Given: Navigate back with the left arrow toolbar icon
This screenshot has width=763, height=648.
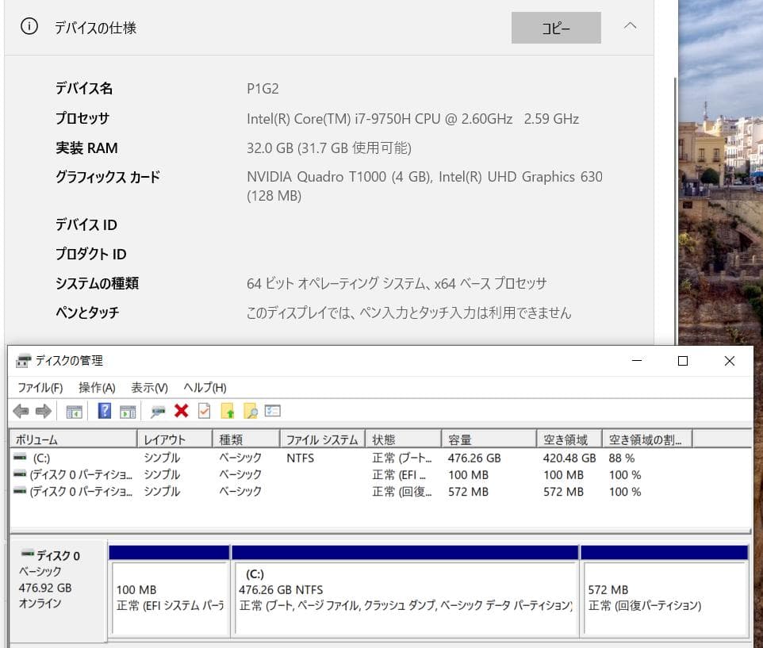Looking at the screenshot, I should [x=21, y=411].
